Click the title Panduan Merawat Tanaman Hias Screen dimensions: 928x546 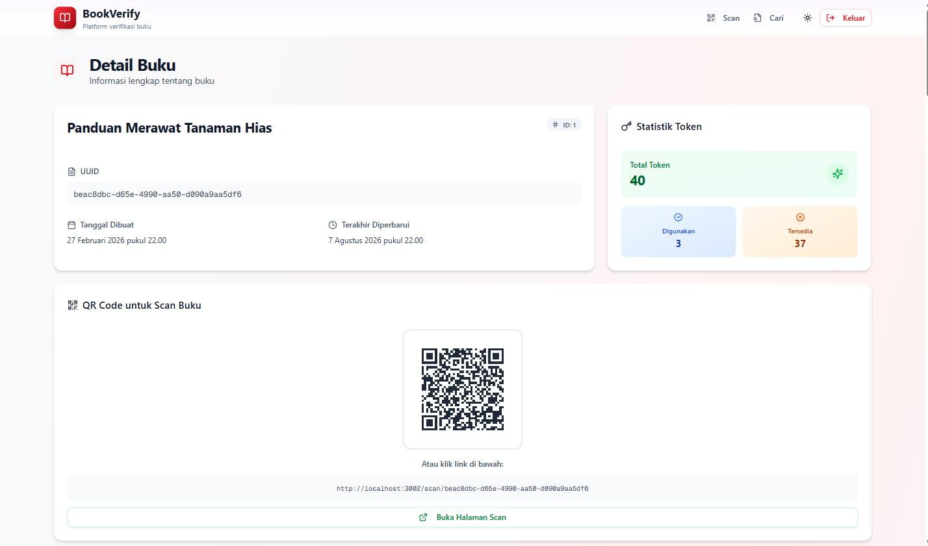click(x=170, y=128)
